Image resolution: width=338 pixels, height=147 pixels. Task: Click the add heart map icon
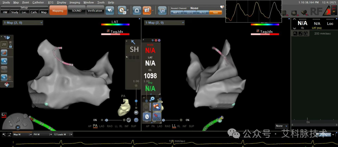(110, 10)
